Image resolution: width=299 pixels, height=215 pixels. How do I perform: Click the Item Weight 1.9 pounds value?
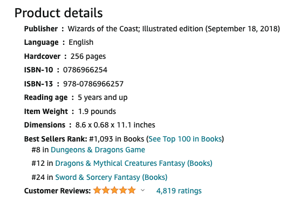pos(97,111)
